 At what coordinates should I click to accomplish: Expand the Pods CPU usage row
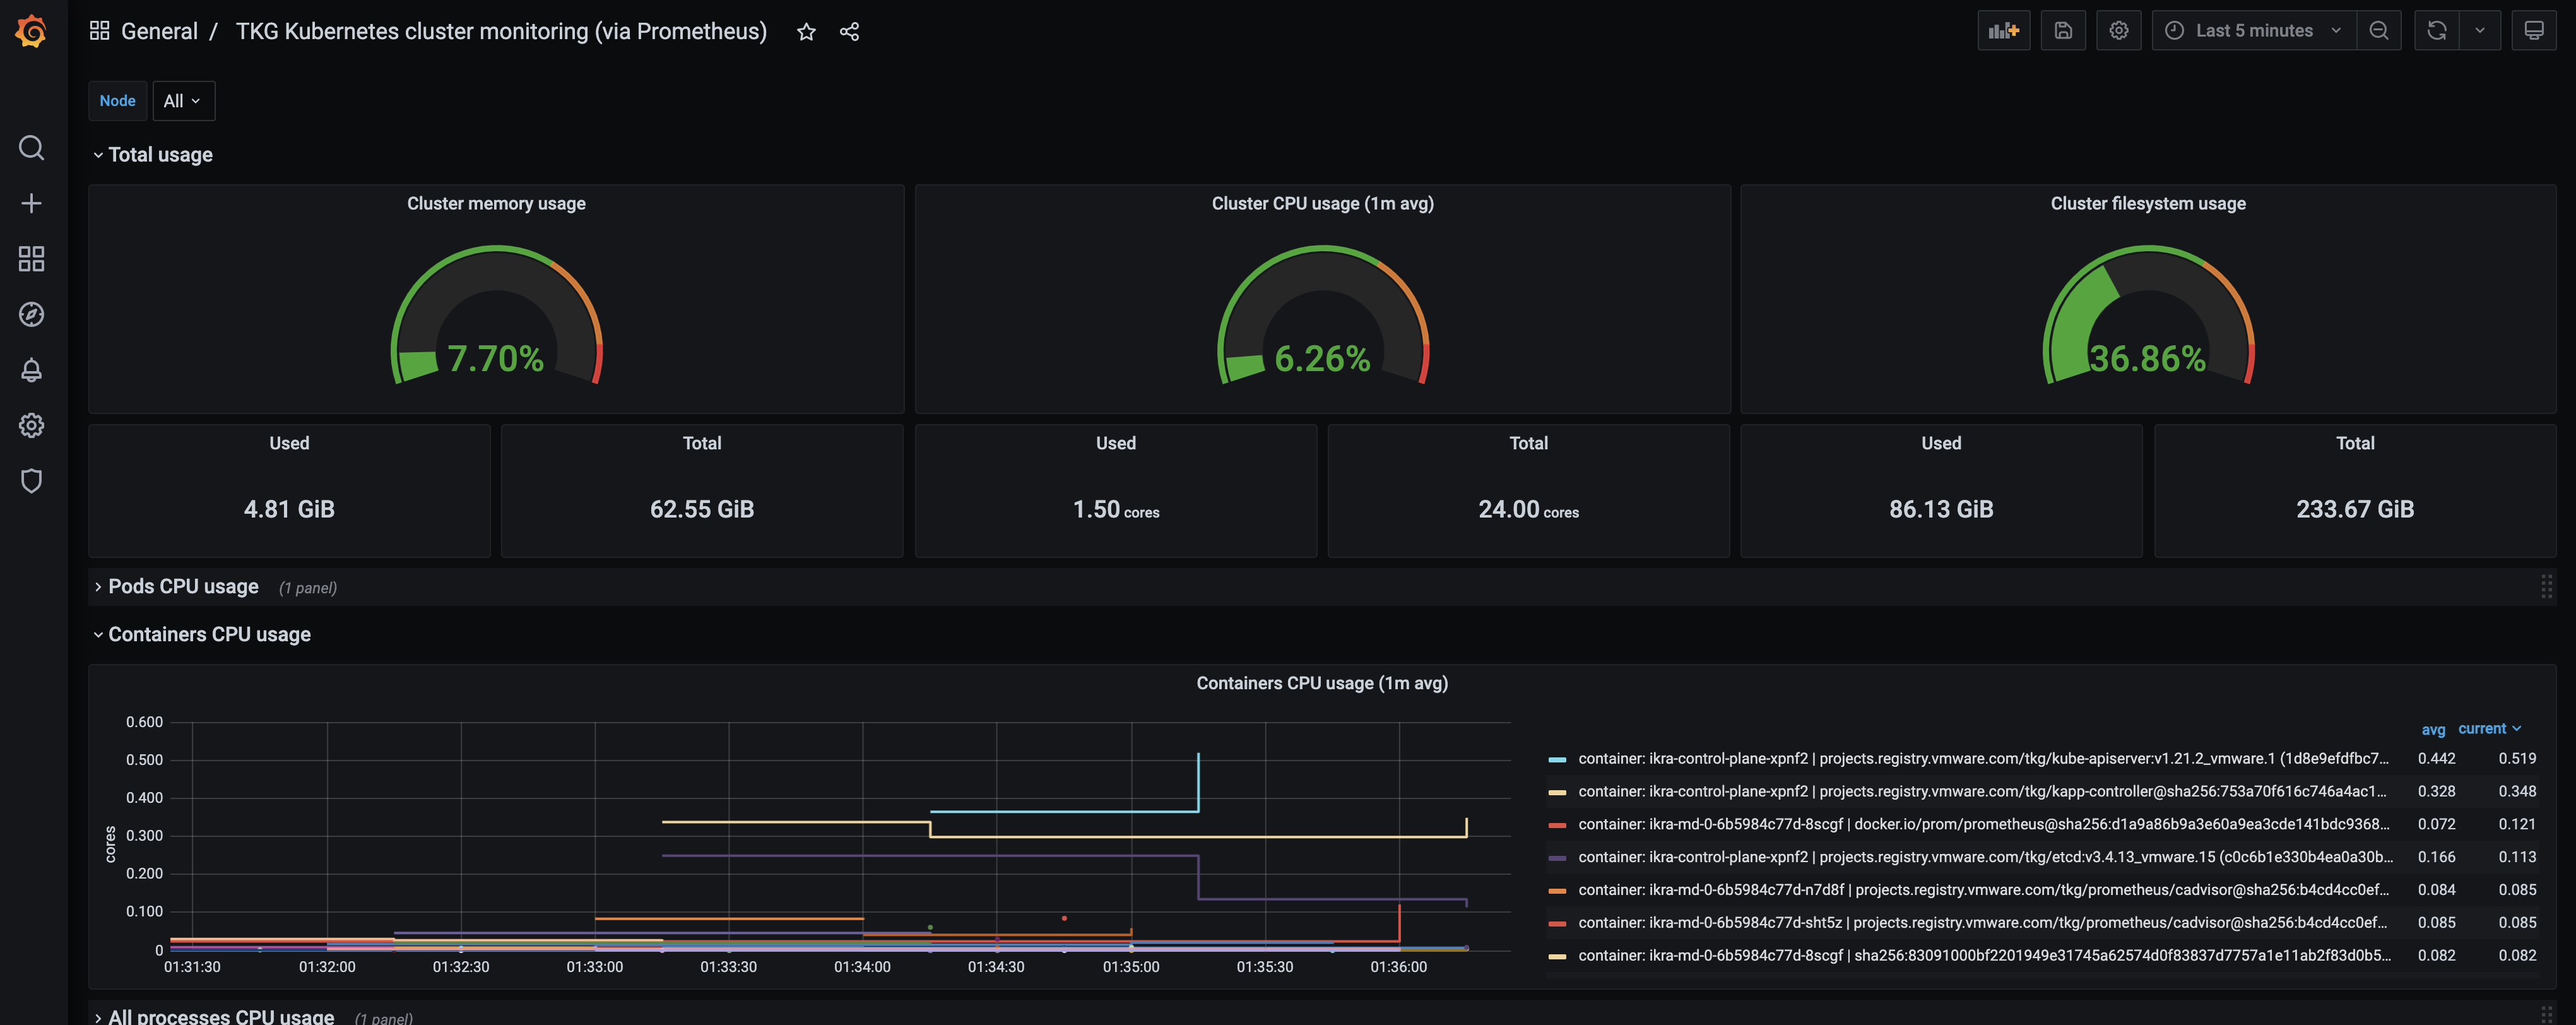tap(183, 587)
